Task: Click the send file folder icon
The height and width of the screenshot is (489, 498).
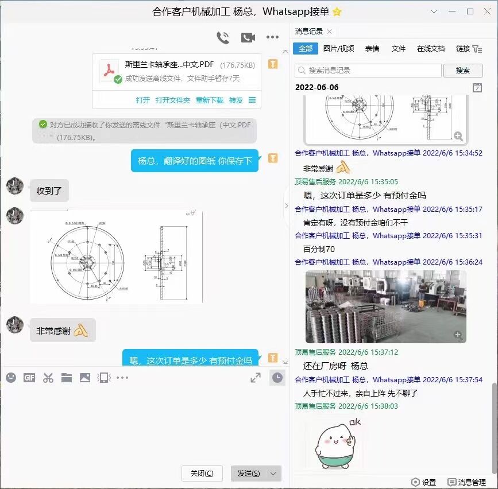Action: pos(67,378)
